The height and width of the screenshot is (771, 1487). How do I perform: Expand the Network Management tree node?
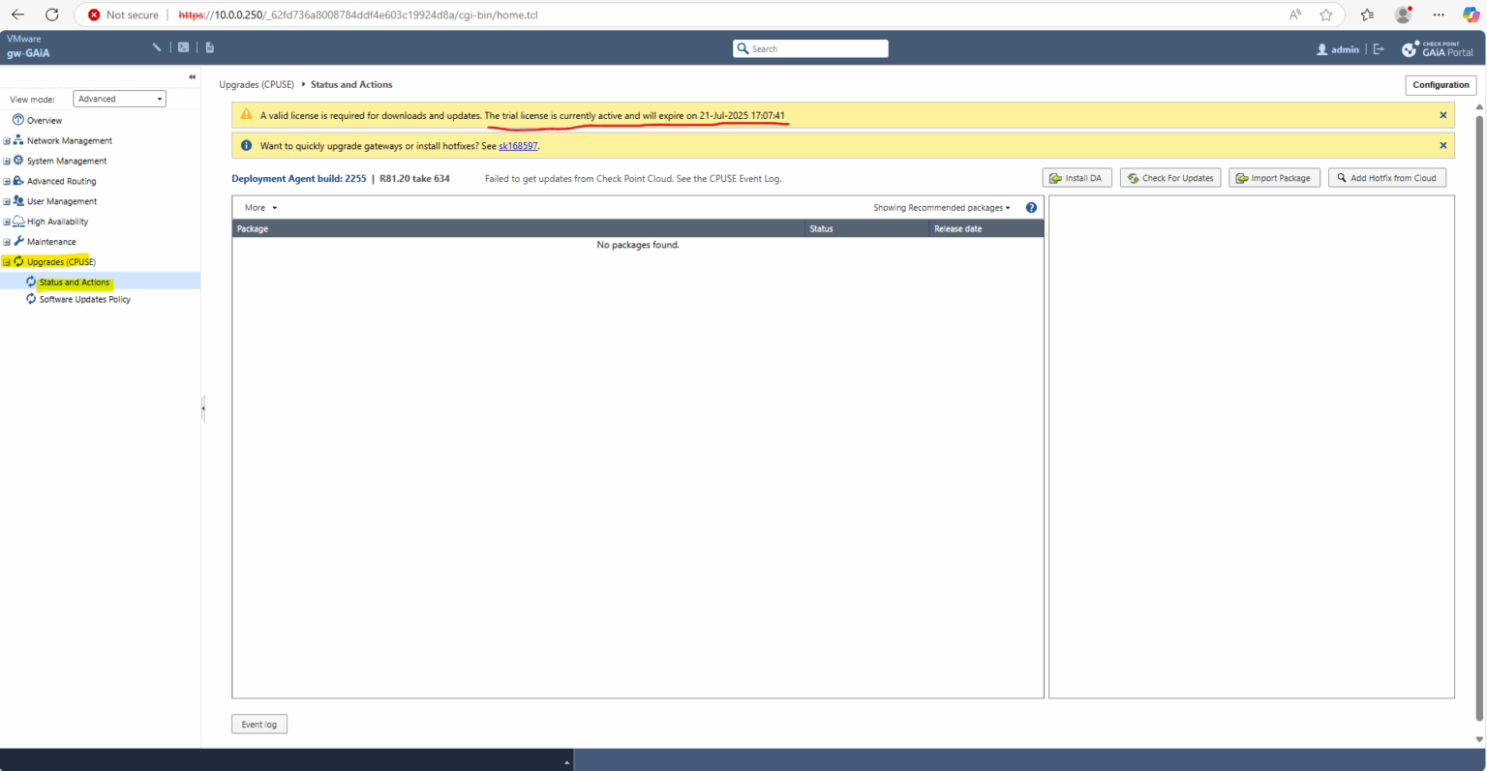pos(8,140)
